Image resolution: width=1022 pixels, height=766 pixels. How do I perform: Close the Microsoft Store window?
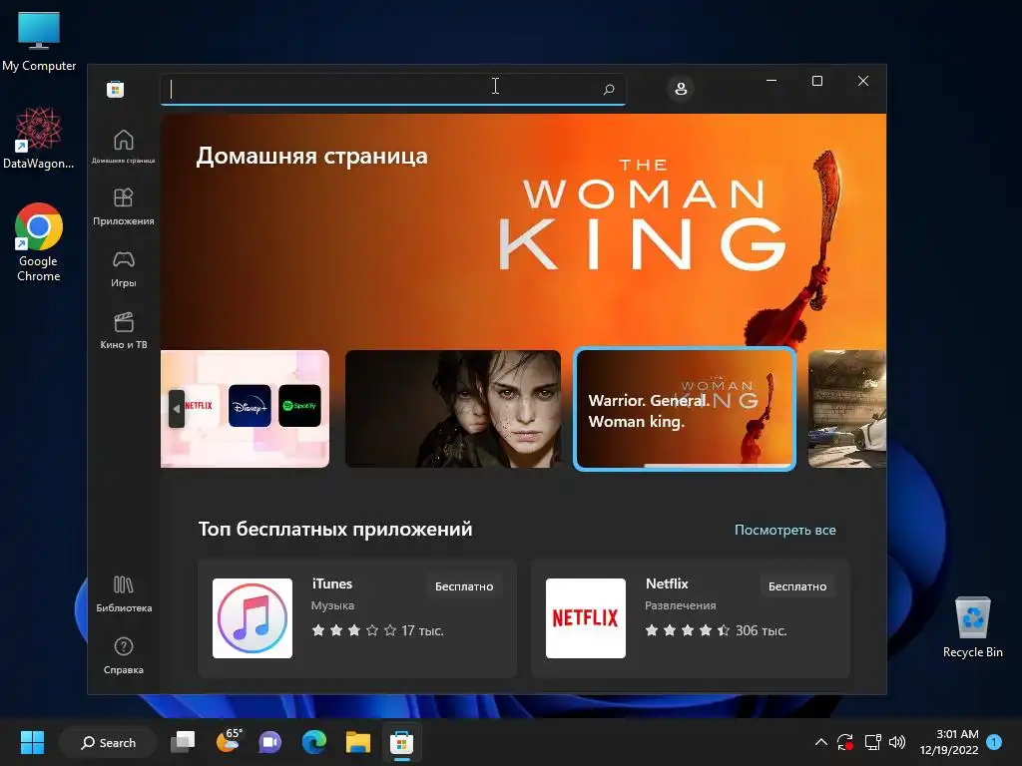(863, 81)
